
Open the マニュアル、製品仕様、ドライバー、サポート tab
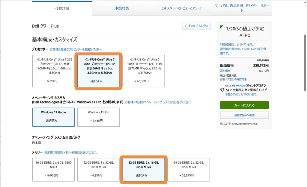(242, 8)
